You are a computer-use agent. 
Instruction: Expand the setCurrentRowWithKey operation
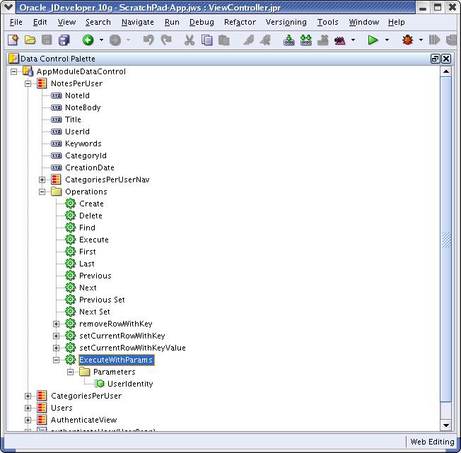point(56,336)
